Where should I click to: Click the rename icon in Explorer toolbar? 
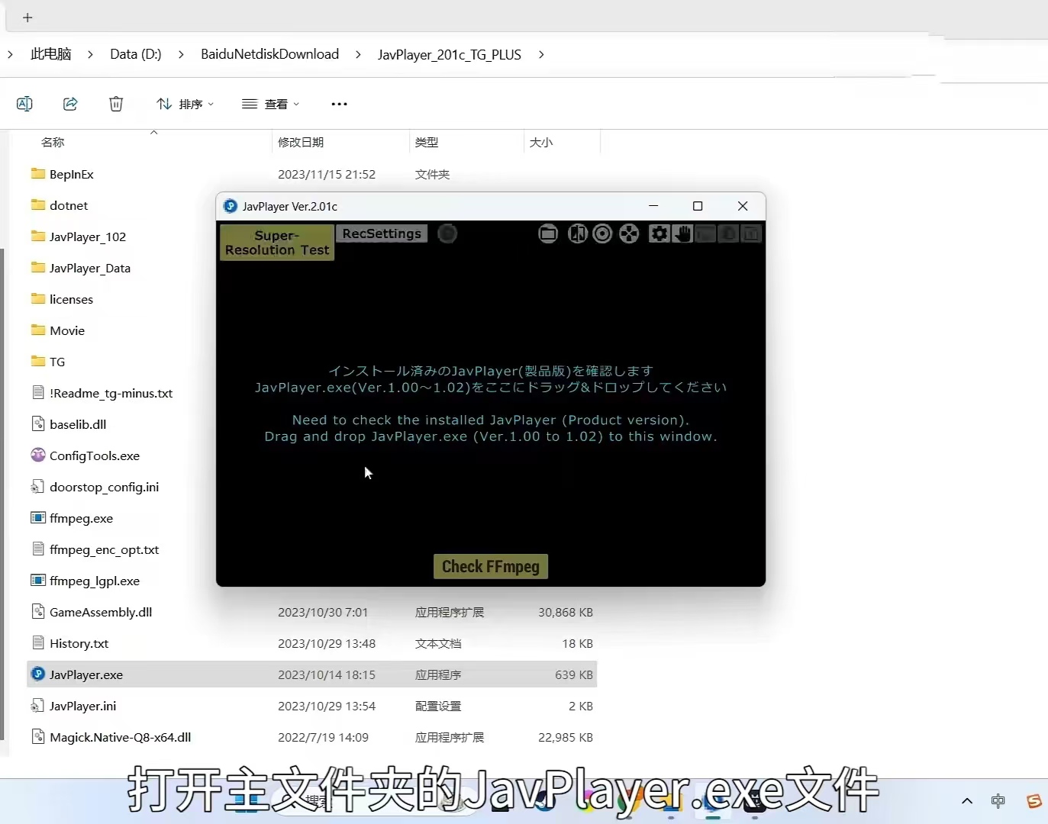pyautogui.click(x=24, y=104)
